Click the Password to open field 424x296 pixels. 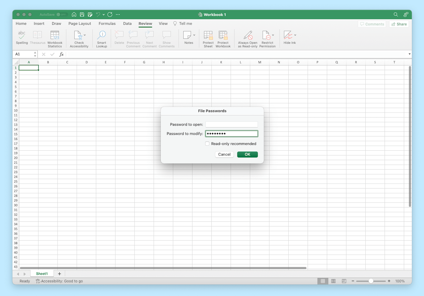click(232, 124)
